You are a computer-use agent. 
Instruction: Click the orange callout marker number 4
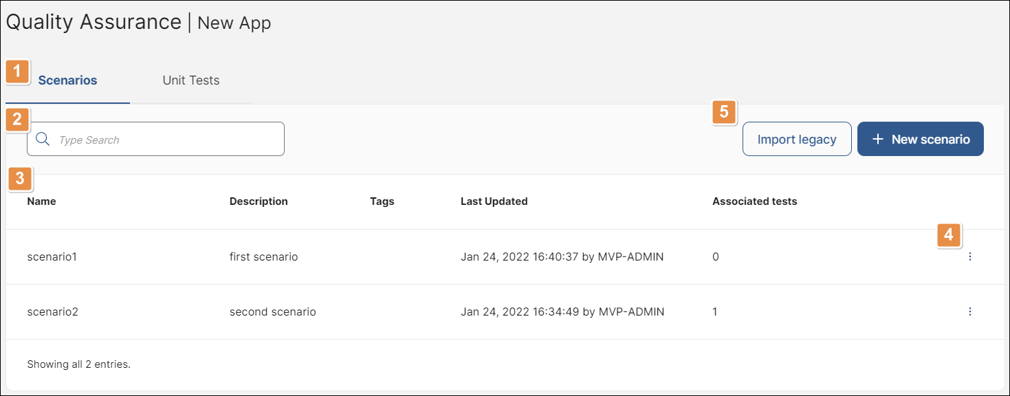click(949, 234)
